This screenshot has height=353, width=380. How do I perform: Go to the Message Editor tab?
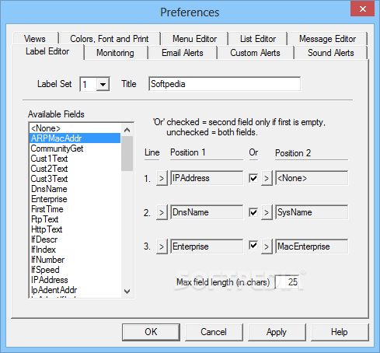coord(327,39)
